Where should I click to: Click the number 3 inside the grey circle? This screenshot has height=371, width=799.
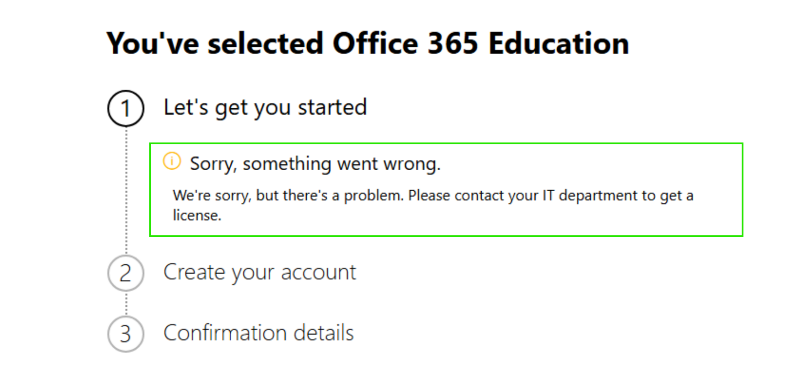[x=125, y=334]
